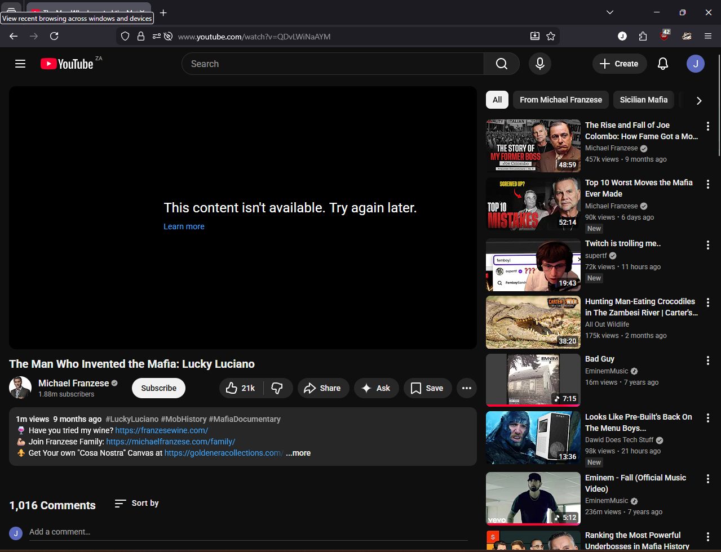Open Sort by comments dropdown
Viewport: 721px width, 552px height.
tap(137, 503)
